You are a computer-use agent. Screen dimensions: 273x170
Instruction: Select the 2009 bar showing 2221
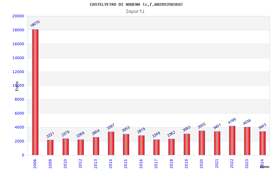[50, 148]
